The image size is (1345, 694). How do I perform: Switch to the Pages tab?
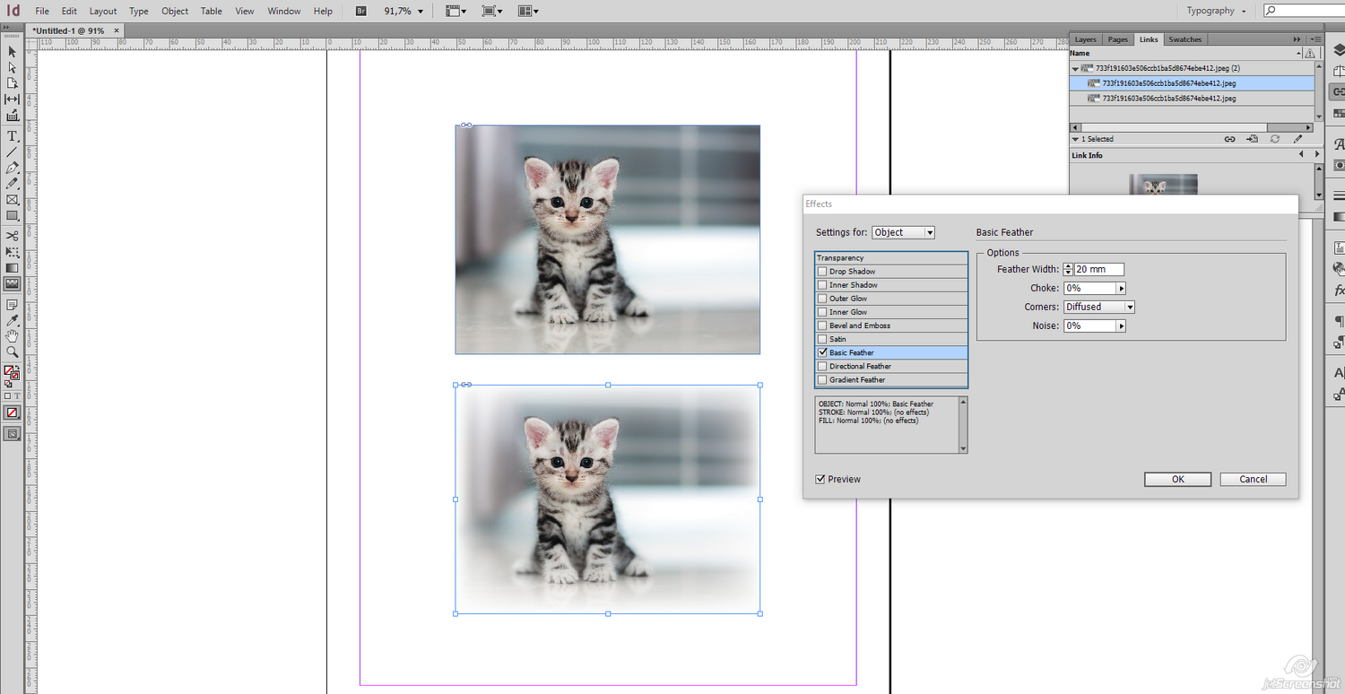(1118, 39)
